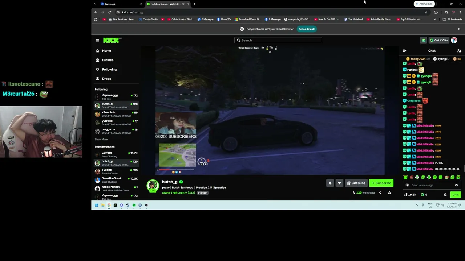Open the All Bookmarks folder

coord(453,20)
